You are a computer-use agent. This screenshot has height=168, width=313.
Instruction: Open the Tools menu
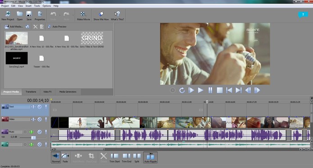(x=37, y=6)
